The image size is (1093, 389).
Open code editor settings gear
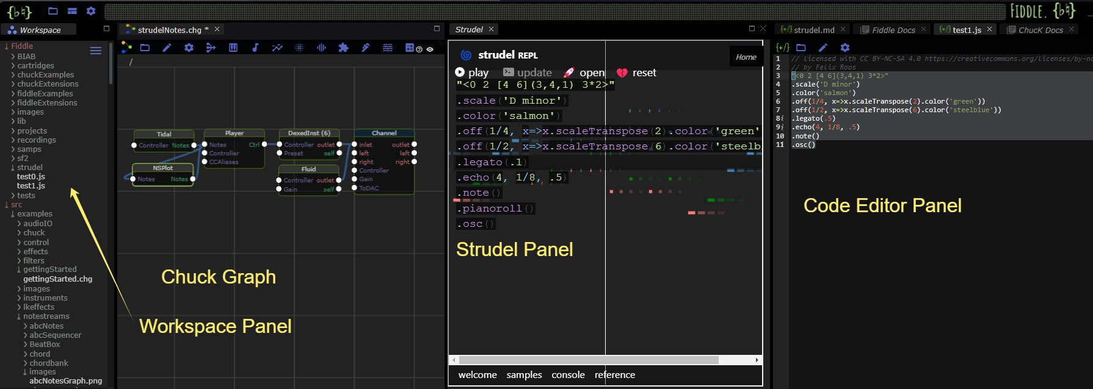click(x=845, y=48)
